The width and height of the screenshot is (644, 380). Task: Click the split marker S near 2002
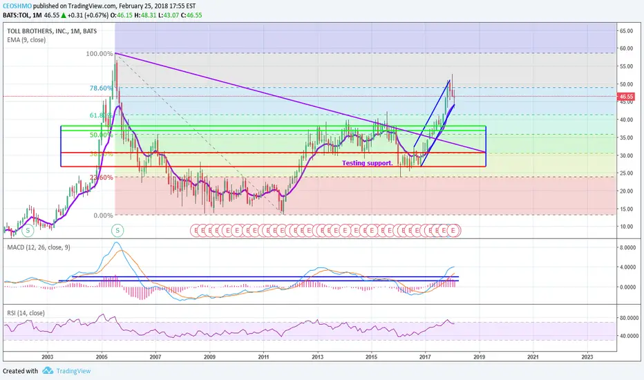[28, 231]
